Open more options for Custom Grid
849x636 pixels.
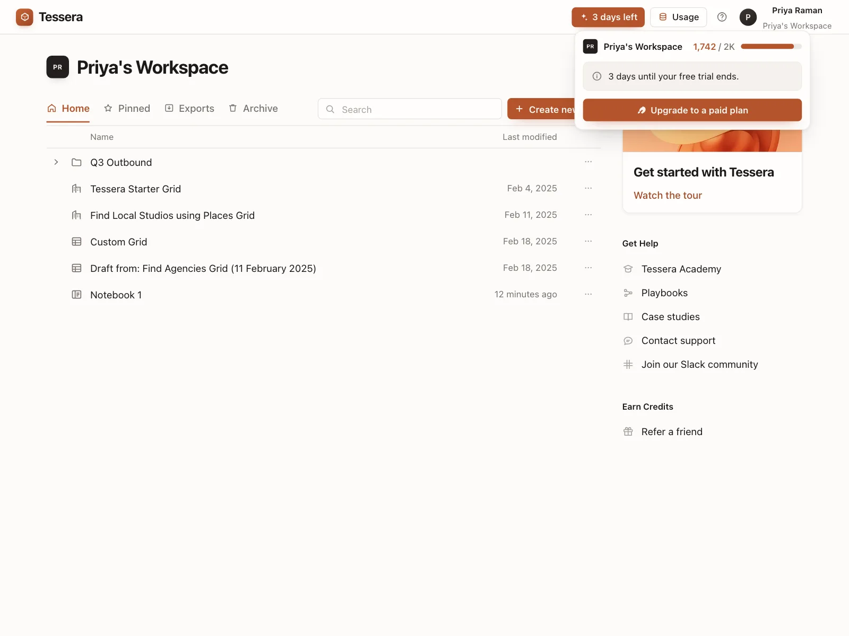point(588,241)
